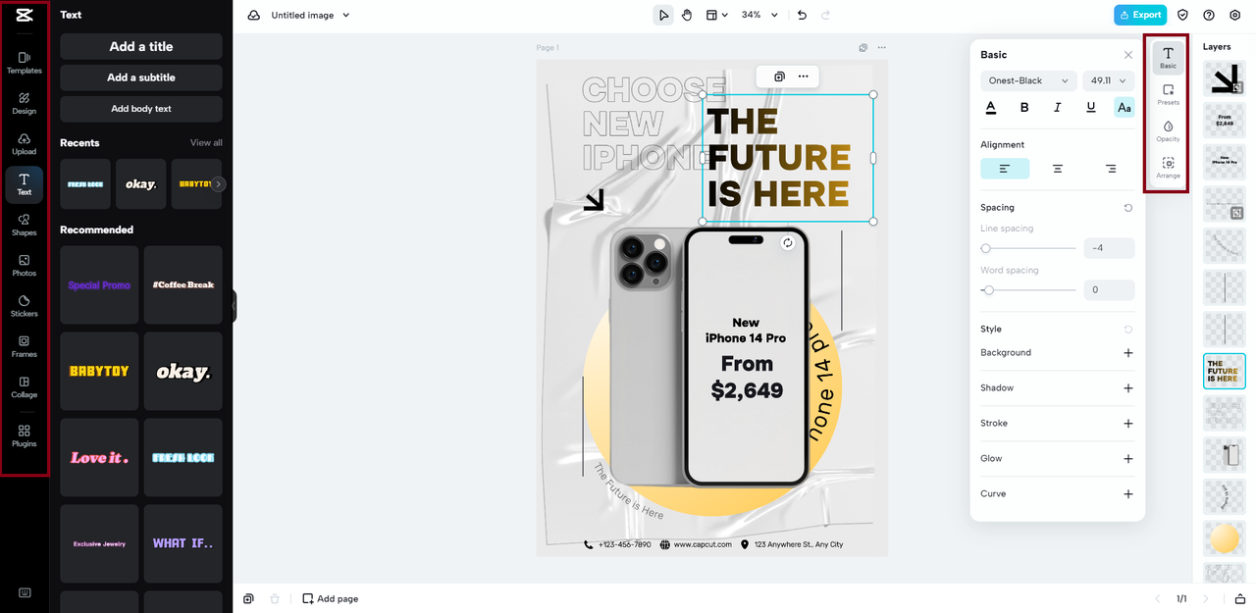Open the help question mark icon

(1209, 15)
